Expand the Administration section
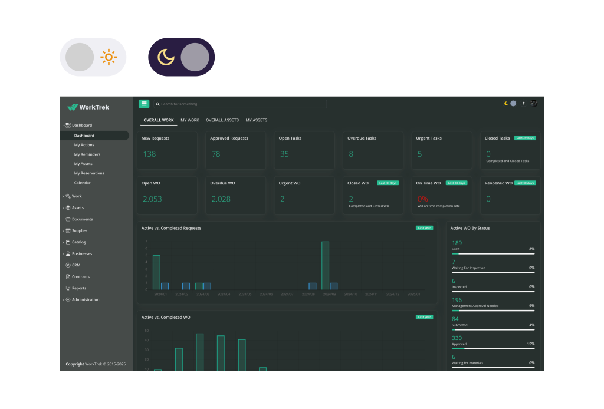 pos(63,299)
